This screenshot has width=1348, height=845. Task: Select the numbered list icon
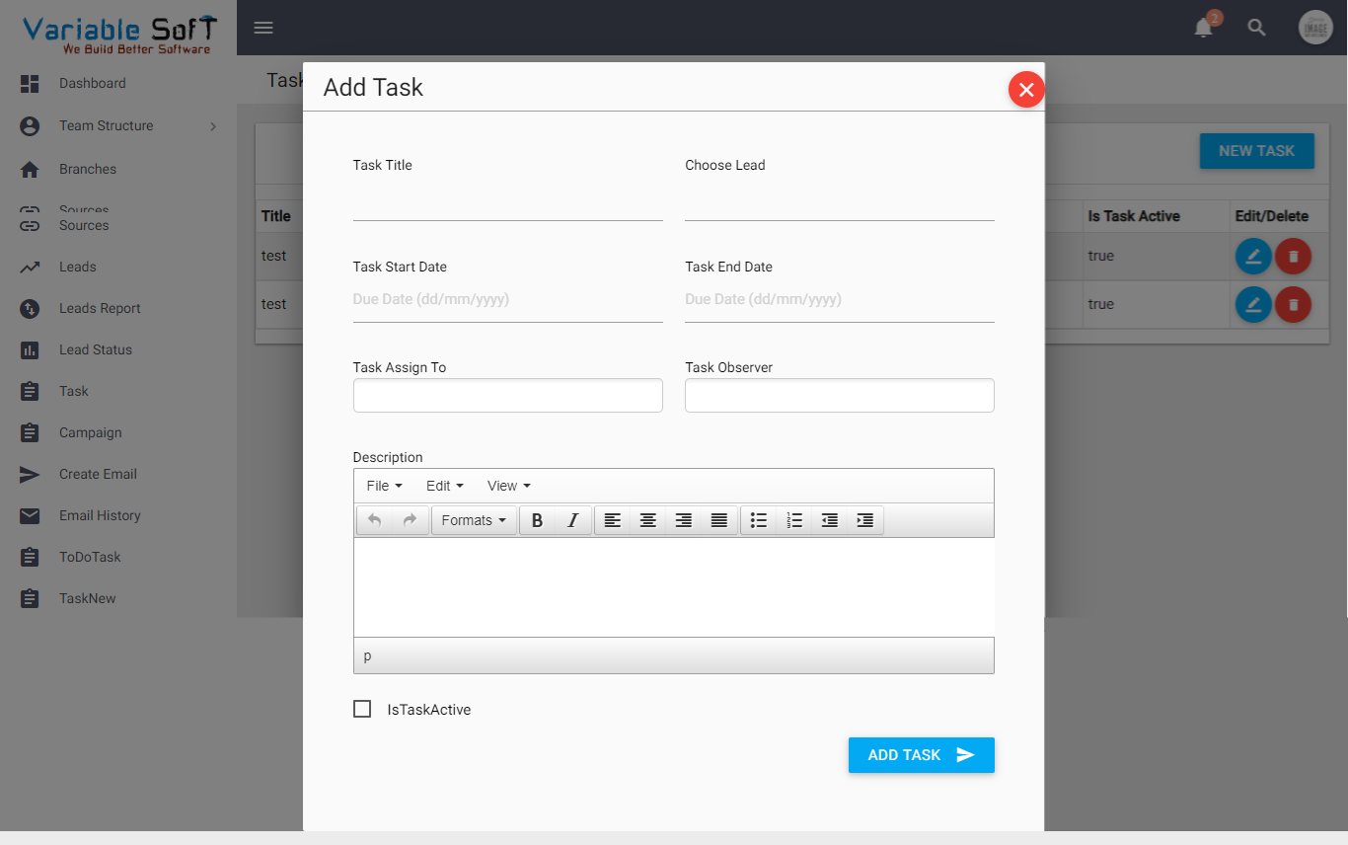point(794,520)
